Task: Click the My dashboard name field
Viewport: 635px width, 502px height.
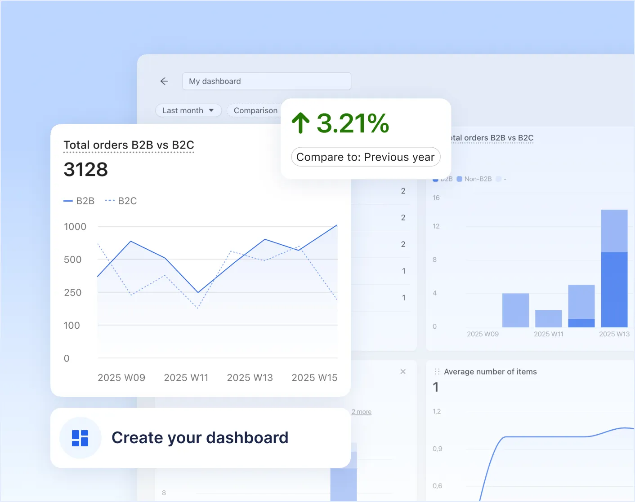Action: click(267, 81)
